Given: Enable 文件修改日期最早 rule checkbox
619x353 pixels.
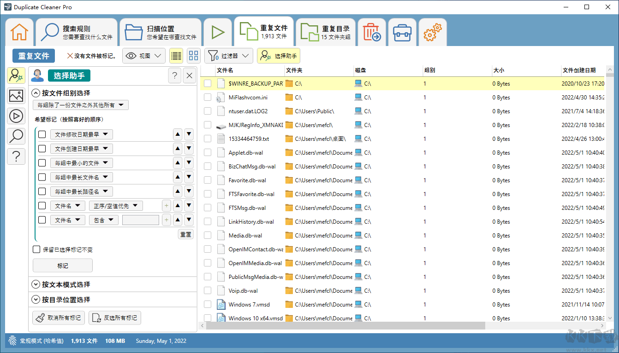Looking at the screenshot, I should point(42,134).
